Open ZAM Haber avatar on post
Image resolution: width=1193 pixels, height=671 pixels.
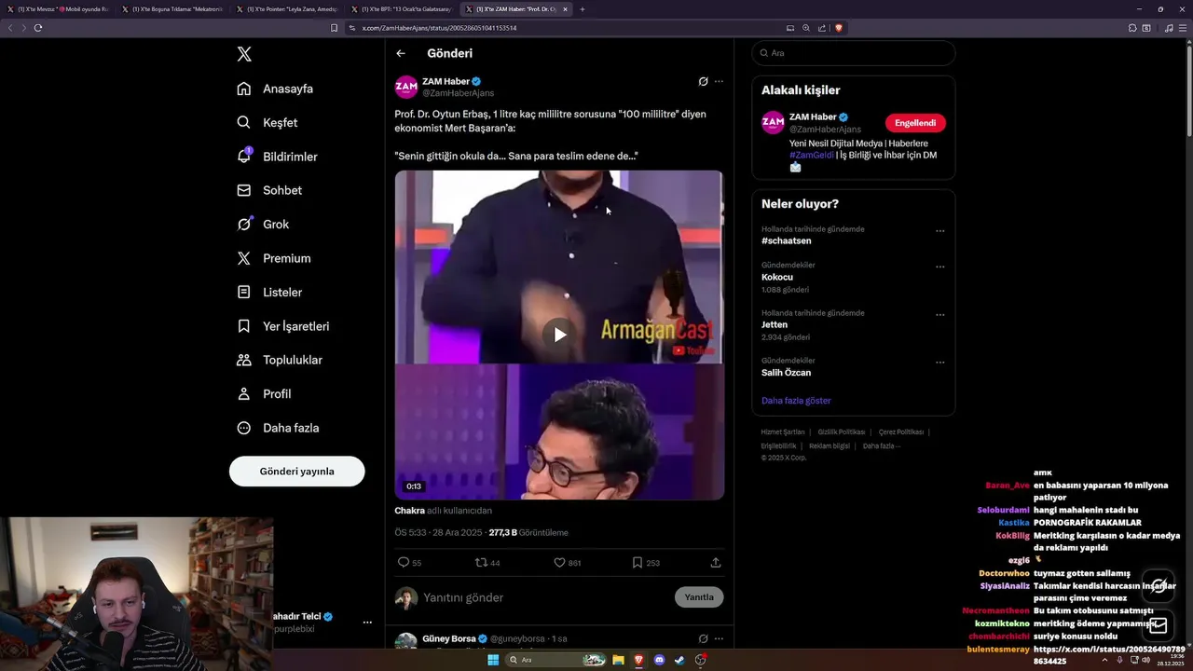click(x=406, y=88)
